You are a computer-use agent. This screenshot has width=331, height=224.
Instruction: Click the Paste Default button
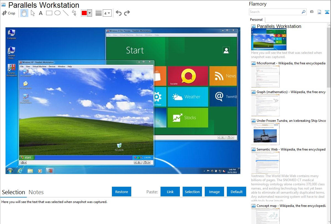pyautogui.click(x=237, y=192)
